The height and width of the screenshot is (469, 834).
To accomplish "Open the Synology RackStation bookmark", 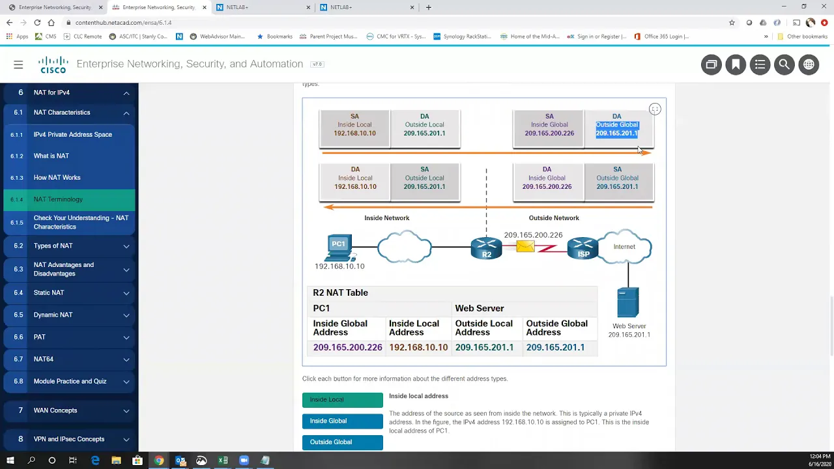I will click(x=462, y=36).
